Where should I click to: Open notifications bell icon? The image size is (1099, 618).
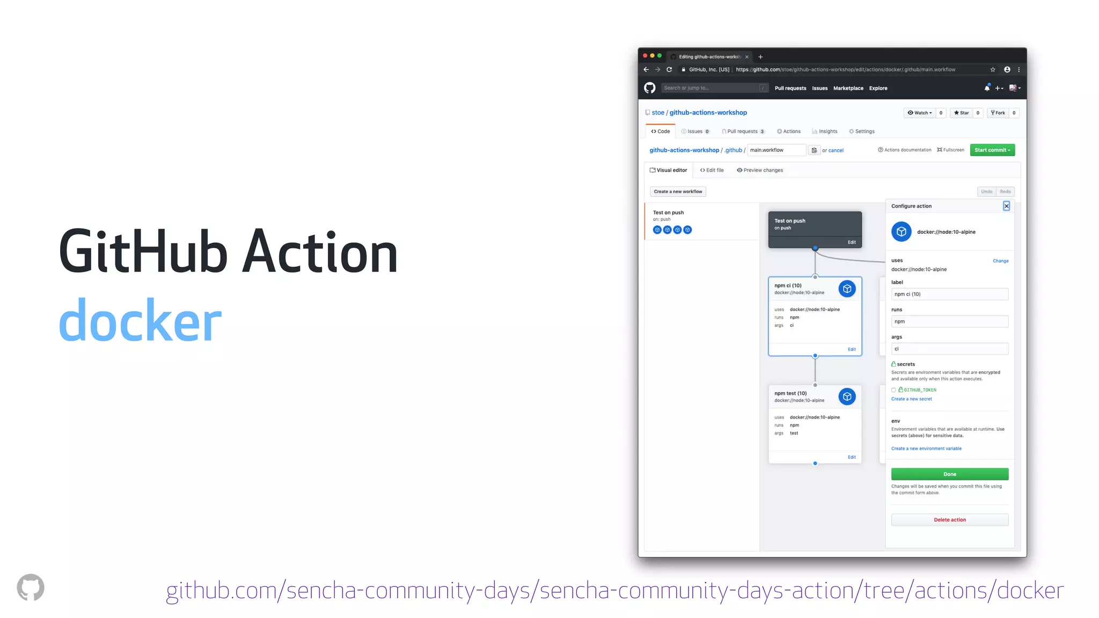tap(987, 88)
